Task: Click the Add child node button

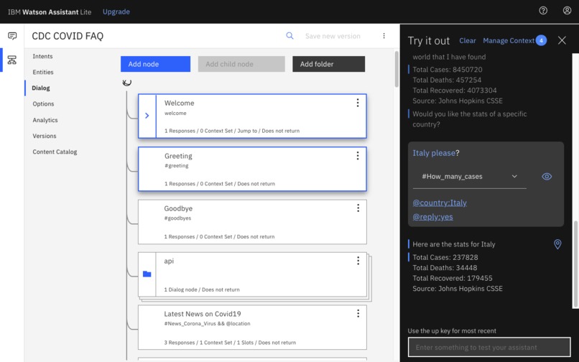Action: [241, 64]
